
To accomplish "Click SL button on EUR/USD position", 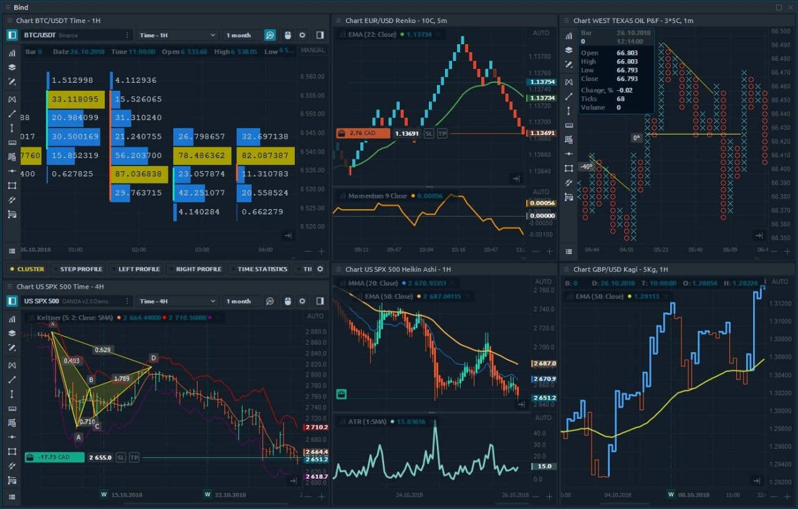I will (429, 133).
